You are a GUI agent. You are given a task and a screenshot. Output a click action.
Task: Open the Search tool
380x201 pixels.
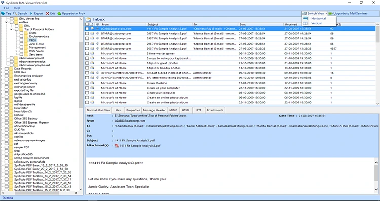pyautogui.click(x=20, y=13)
